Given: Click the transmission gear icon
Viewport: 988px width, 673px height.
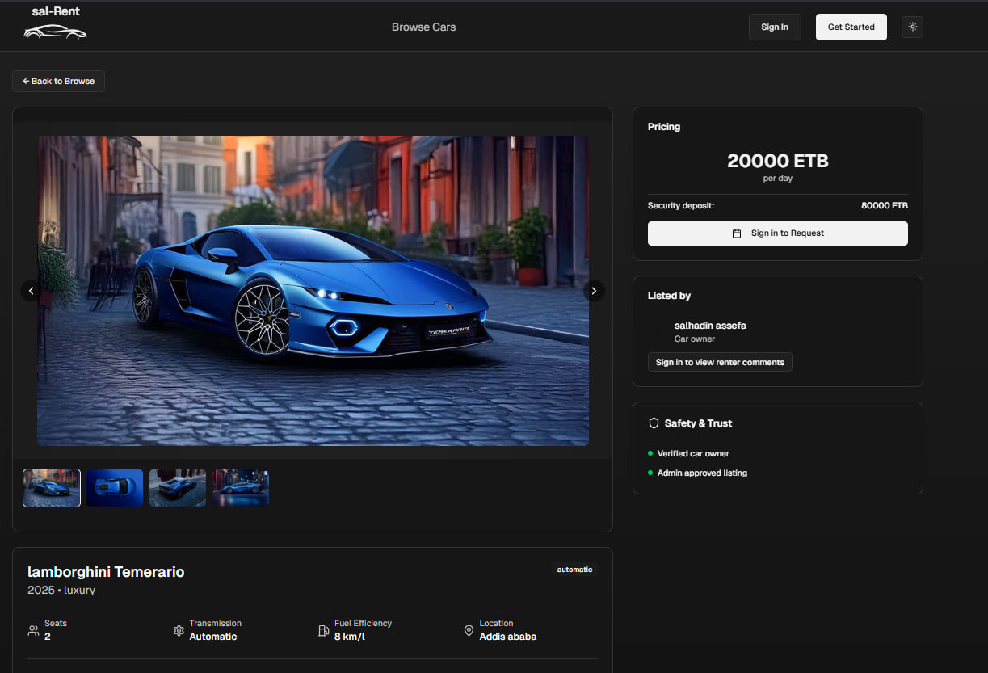Looking at the screenshot, I should [x=179, y=630].
